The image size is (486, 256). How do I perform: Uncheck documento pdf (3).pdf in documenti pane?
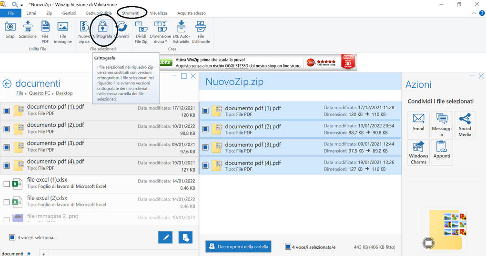pyautogui.click(x=7, y=147)
